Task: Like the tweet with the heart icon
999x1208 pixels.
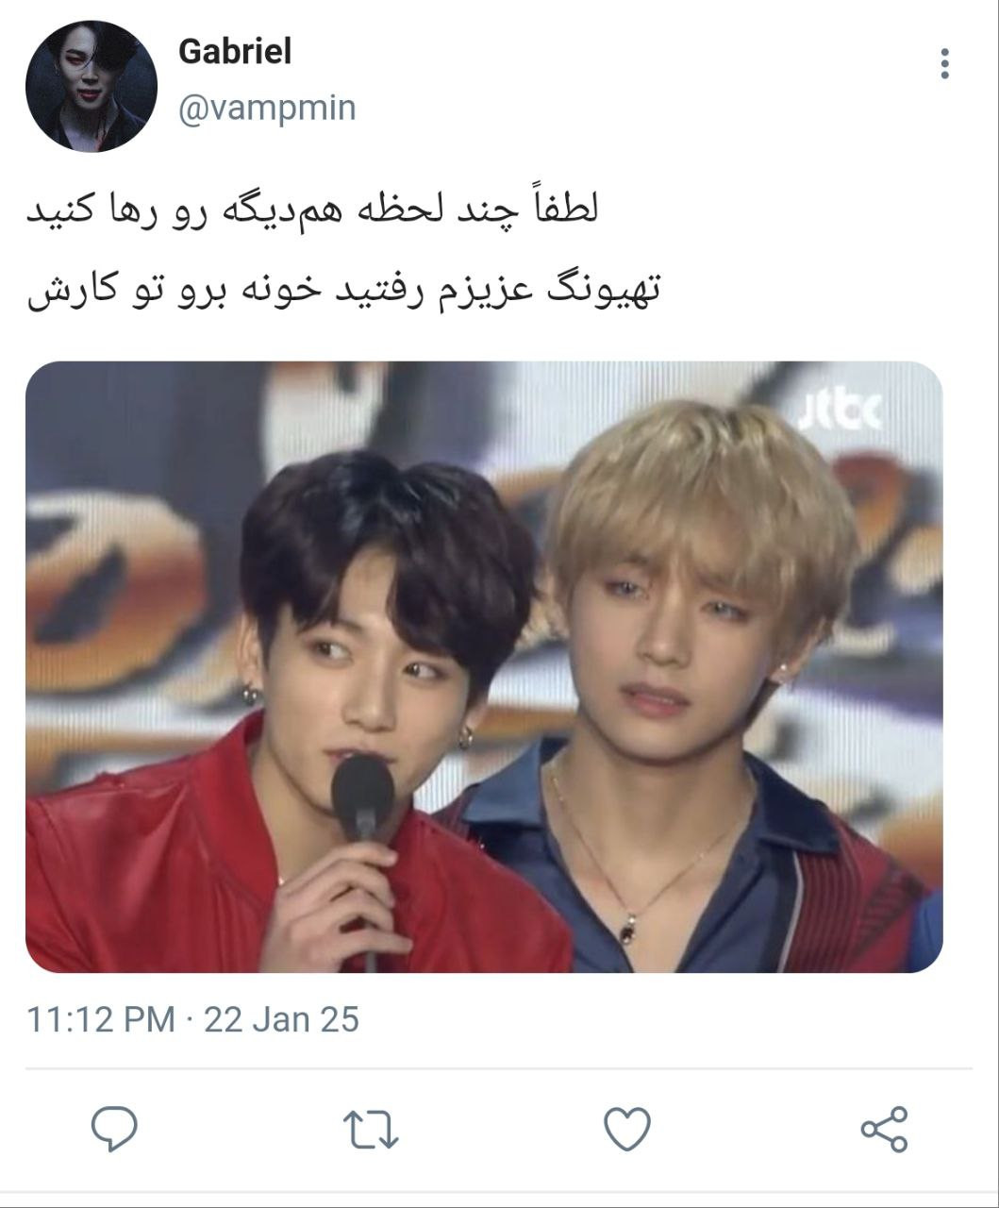Action: pyautogui.click(x=627, y=1129)
